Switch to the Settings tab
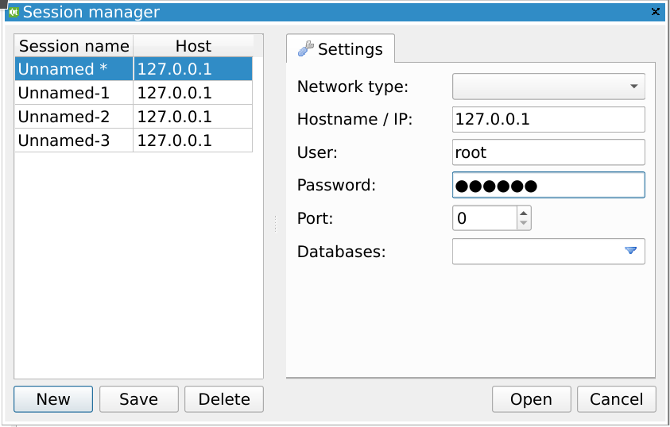 [340, 48]
